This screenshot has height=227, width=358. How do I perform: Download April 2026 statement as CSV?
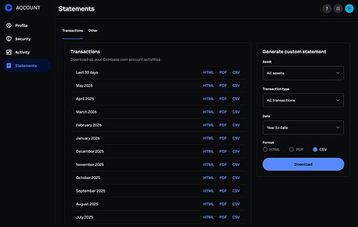(236, 99)
